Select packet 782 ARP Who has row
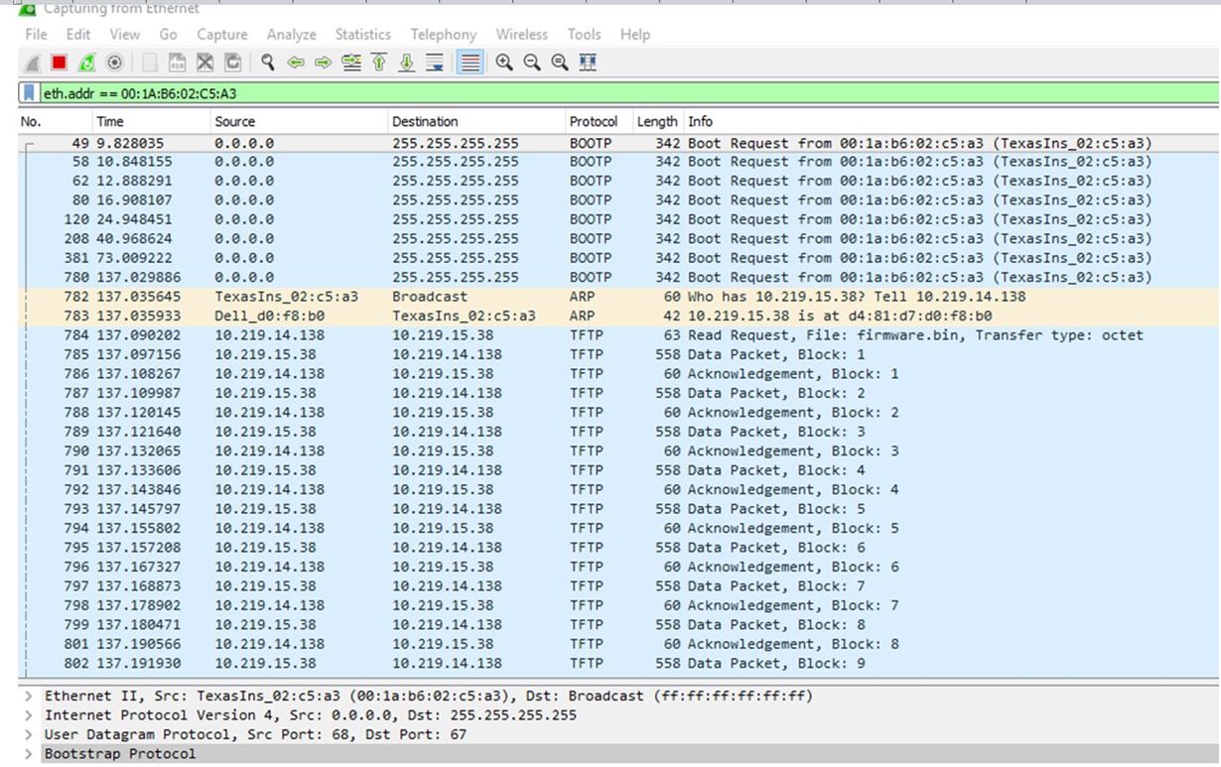 click(x=618, y=297)
